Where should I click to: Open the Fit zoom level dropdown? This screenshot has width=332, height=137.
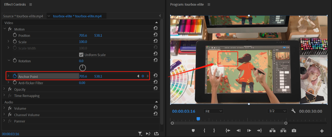click(x=213, y=111)
